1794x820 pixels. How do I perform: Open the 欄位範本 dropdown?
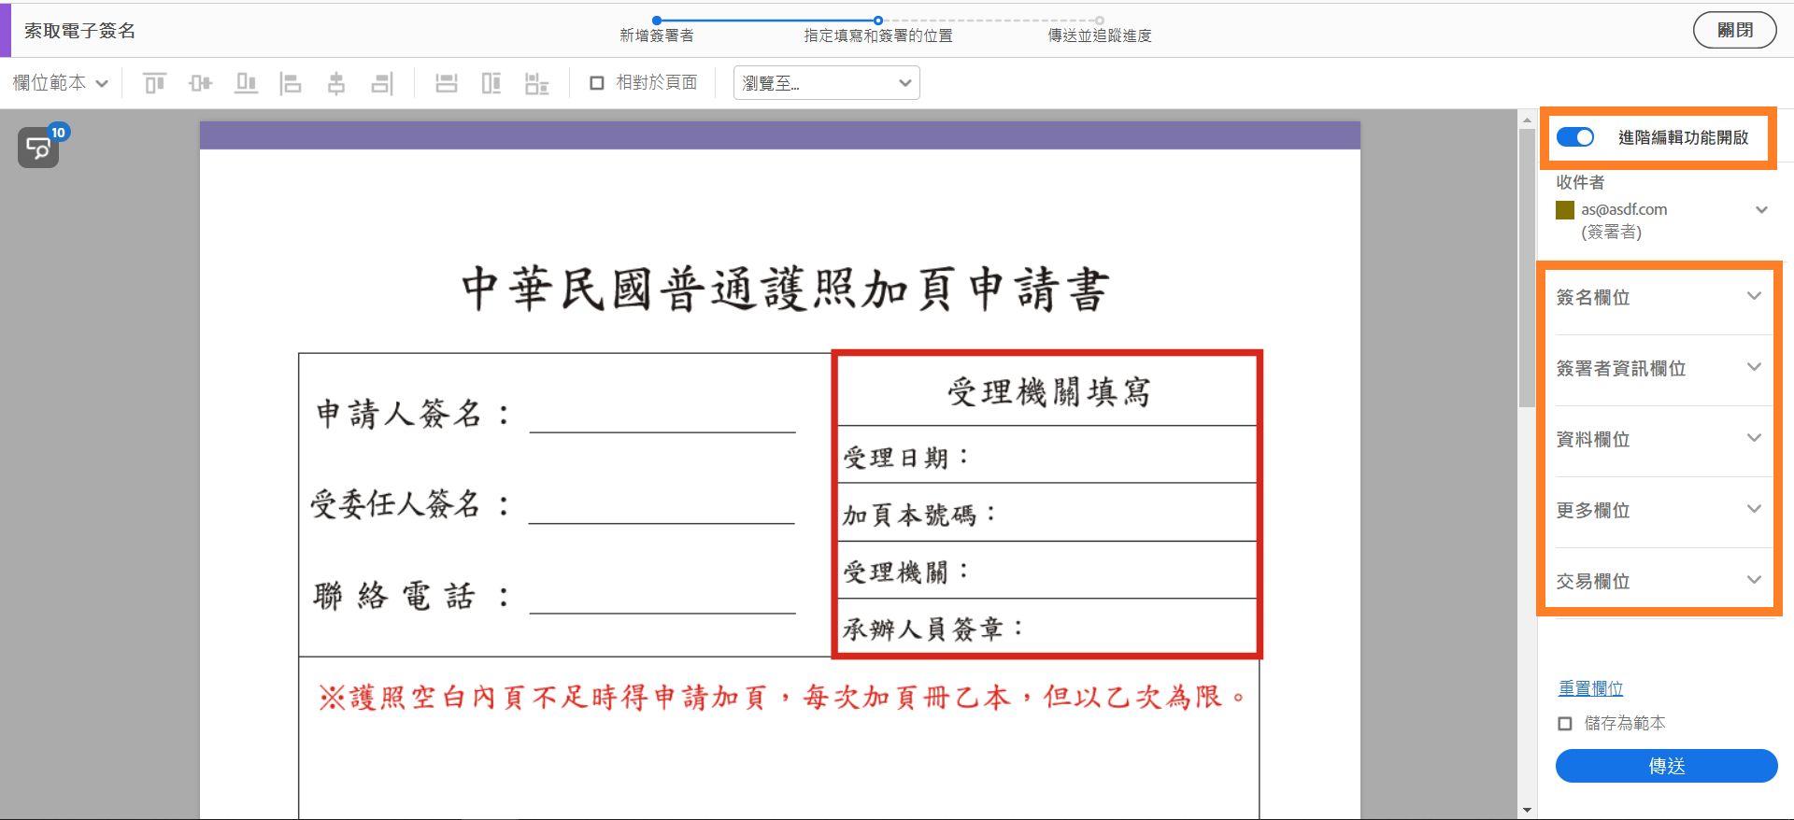coord(61,83)
